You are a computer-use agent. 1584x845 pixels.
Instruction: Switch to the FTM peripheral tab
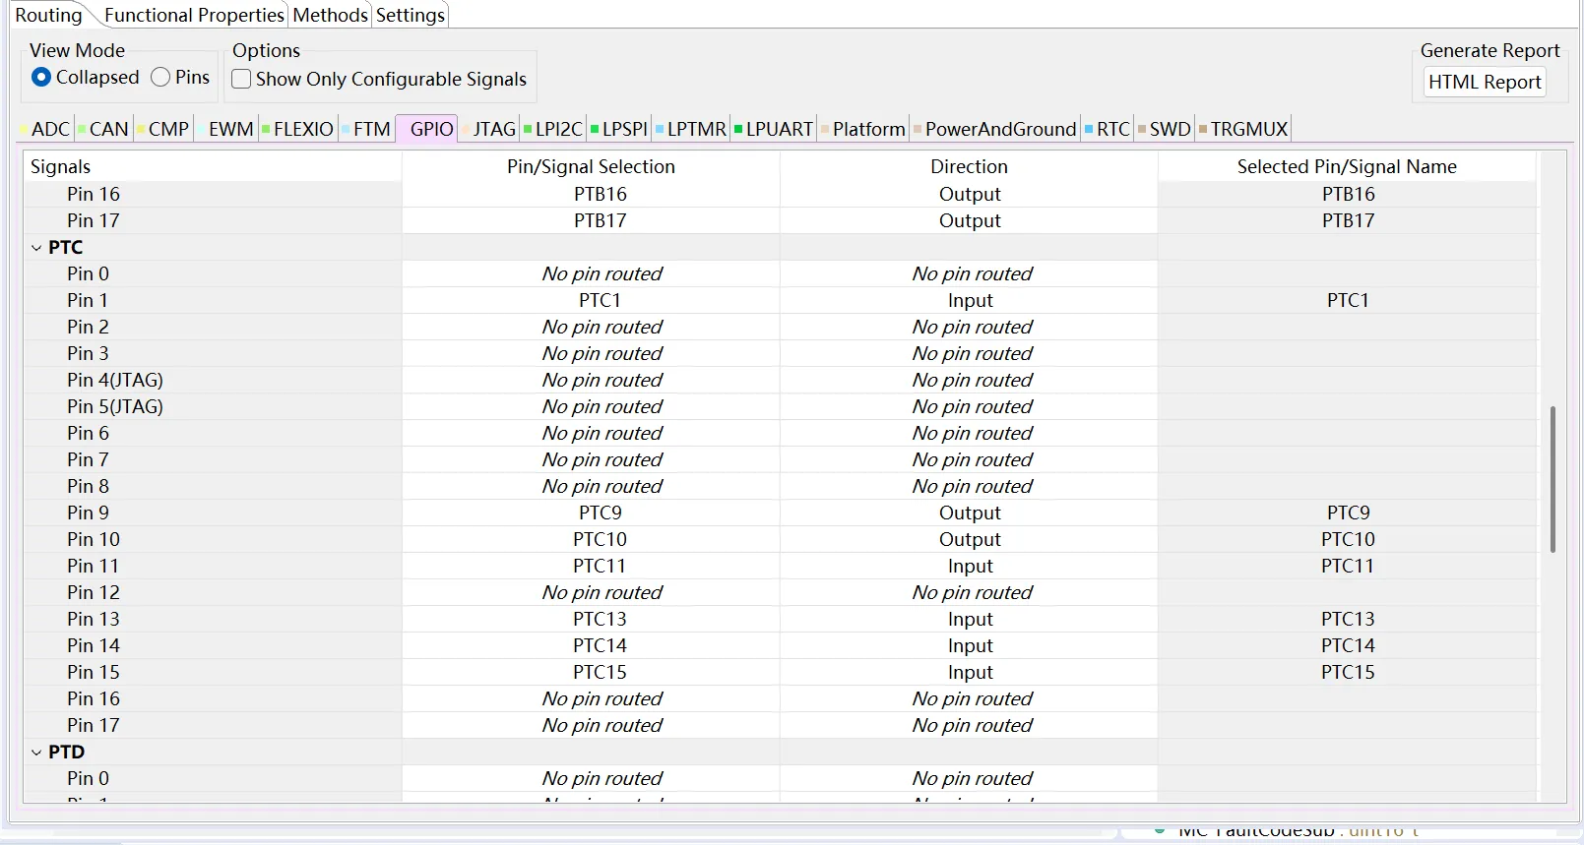coord(366,129)
